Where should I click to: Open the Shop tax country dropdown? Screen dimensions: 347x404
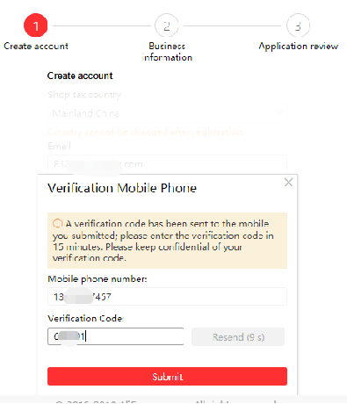pyautogui.click(x=167, y=113)
